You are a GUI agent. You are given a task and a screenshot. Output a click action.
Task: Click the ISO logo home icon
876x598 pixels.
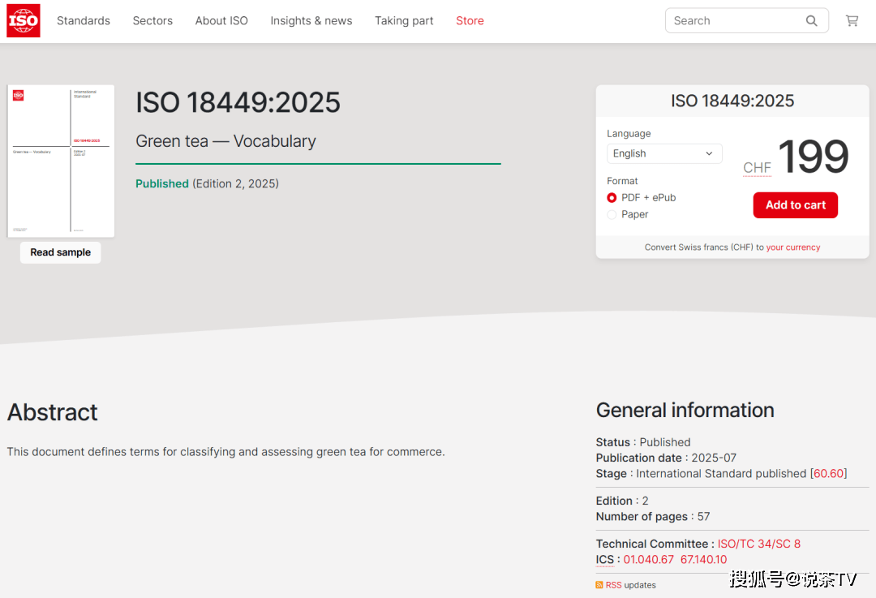(24, 21)
